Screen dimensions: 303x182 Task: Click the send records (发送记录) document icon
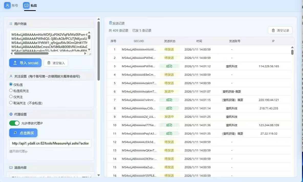pos(111,23)
